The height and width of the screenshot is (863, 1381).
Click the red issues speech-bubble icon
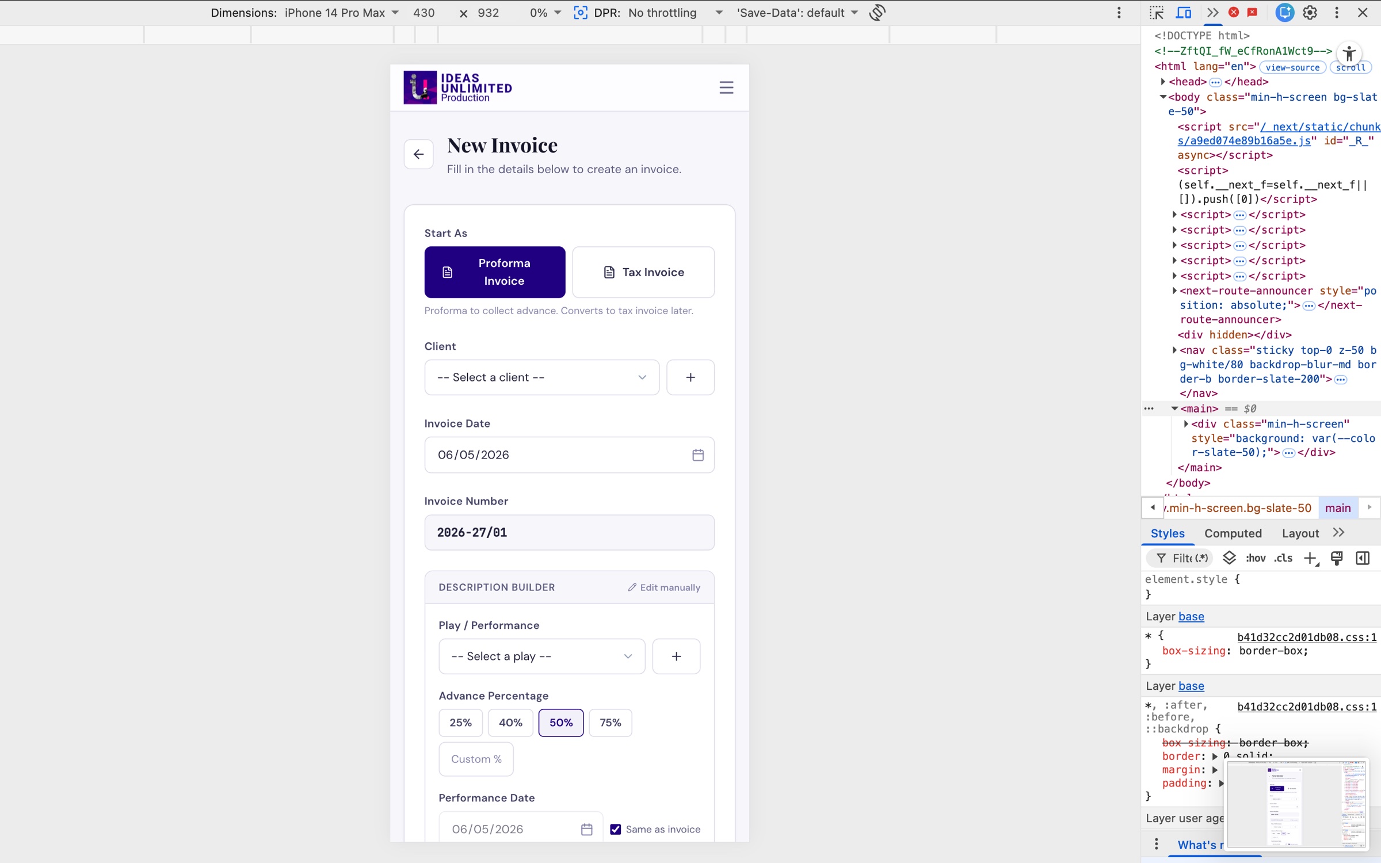point(1253,12)
